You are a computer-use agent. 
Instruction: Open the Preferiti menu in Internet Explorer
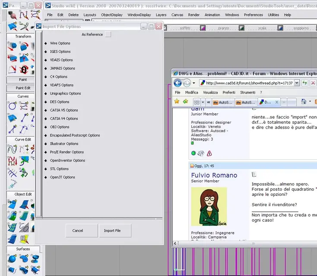(229, 92)
